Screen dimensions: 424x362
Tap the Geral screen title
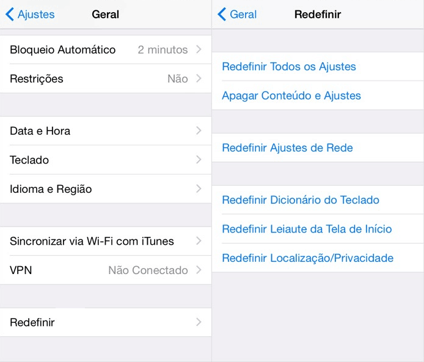(x=106, y=14)
